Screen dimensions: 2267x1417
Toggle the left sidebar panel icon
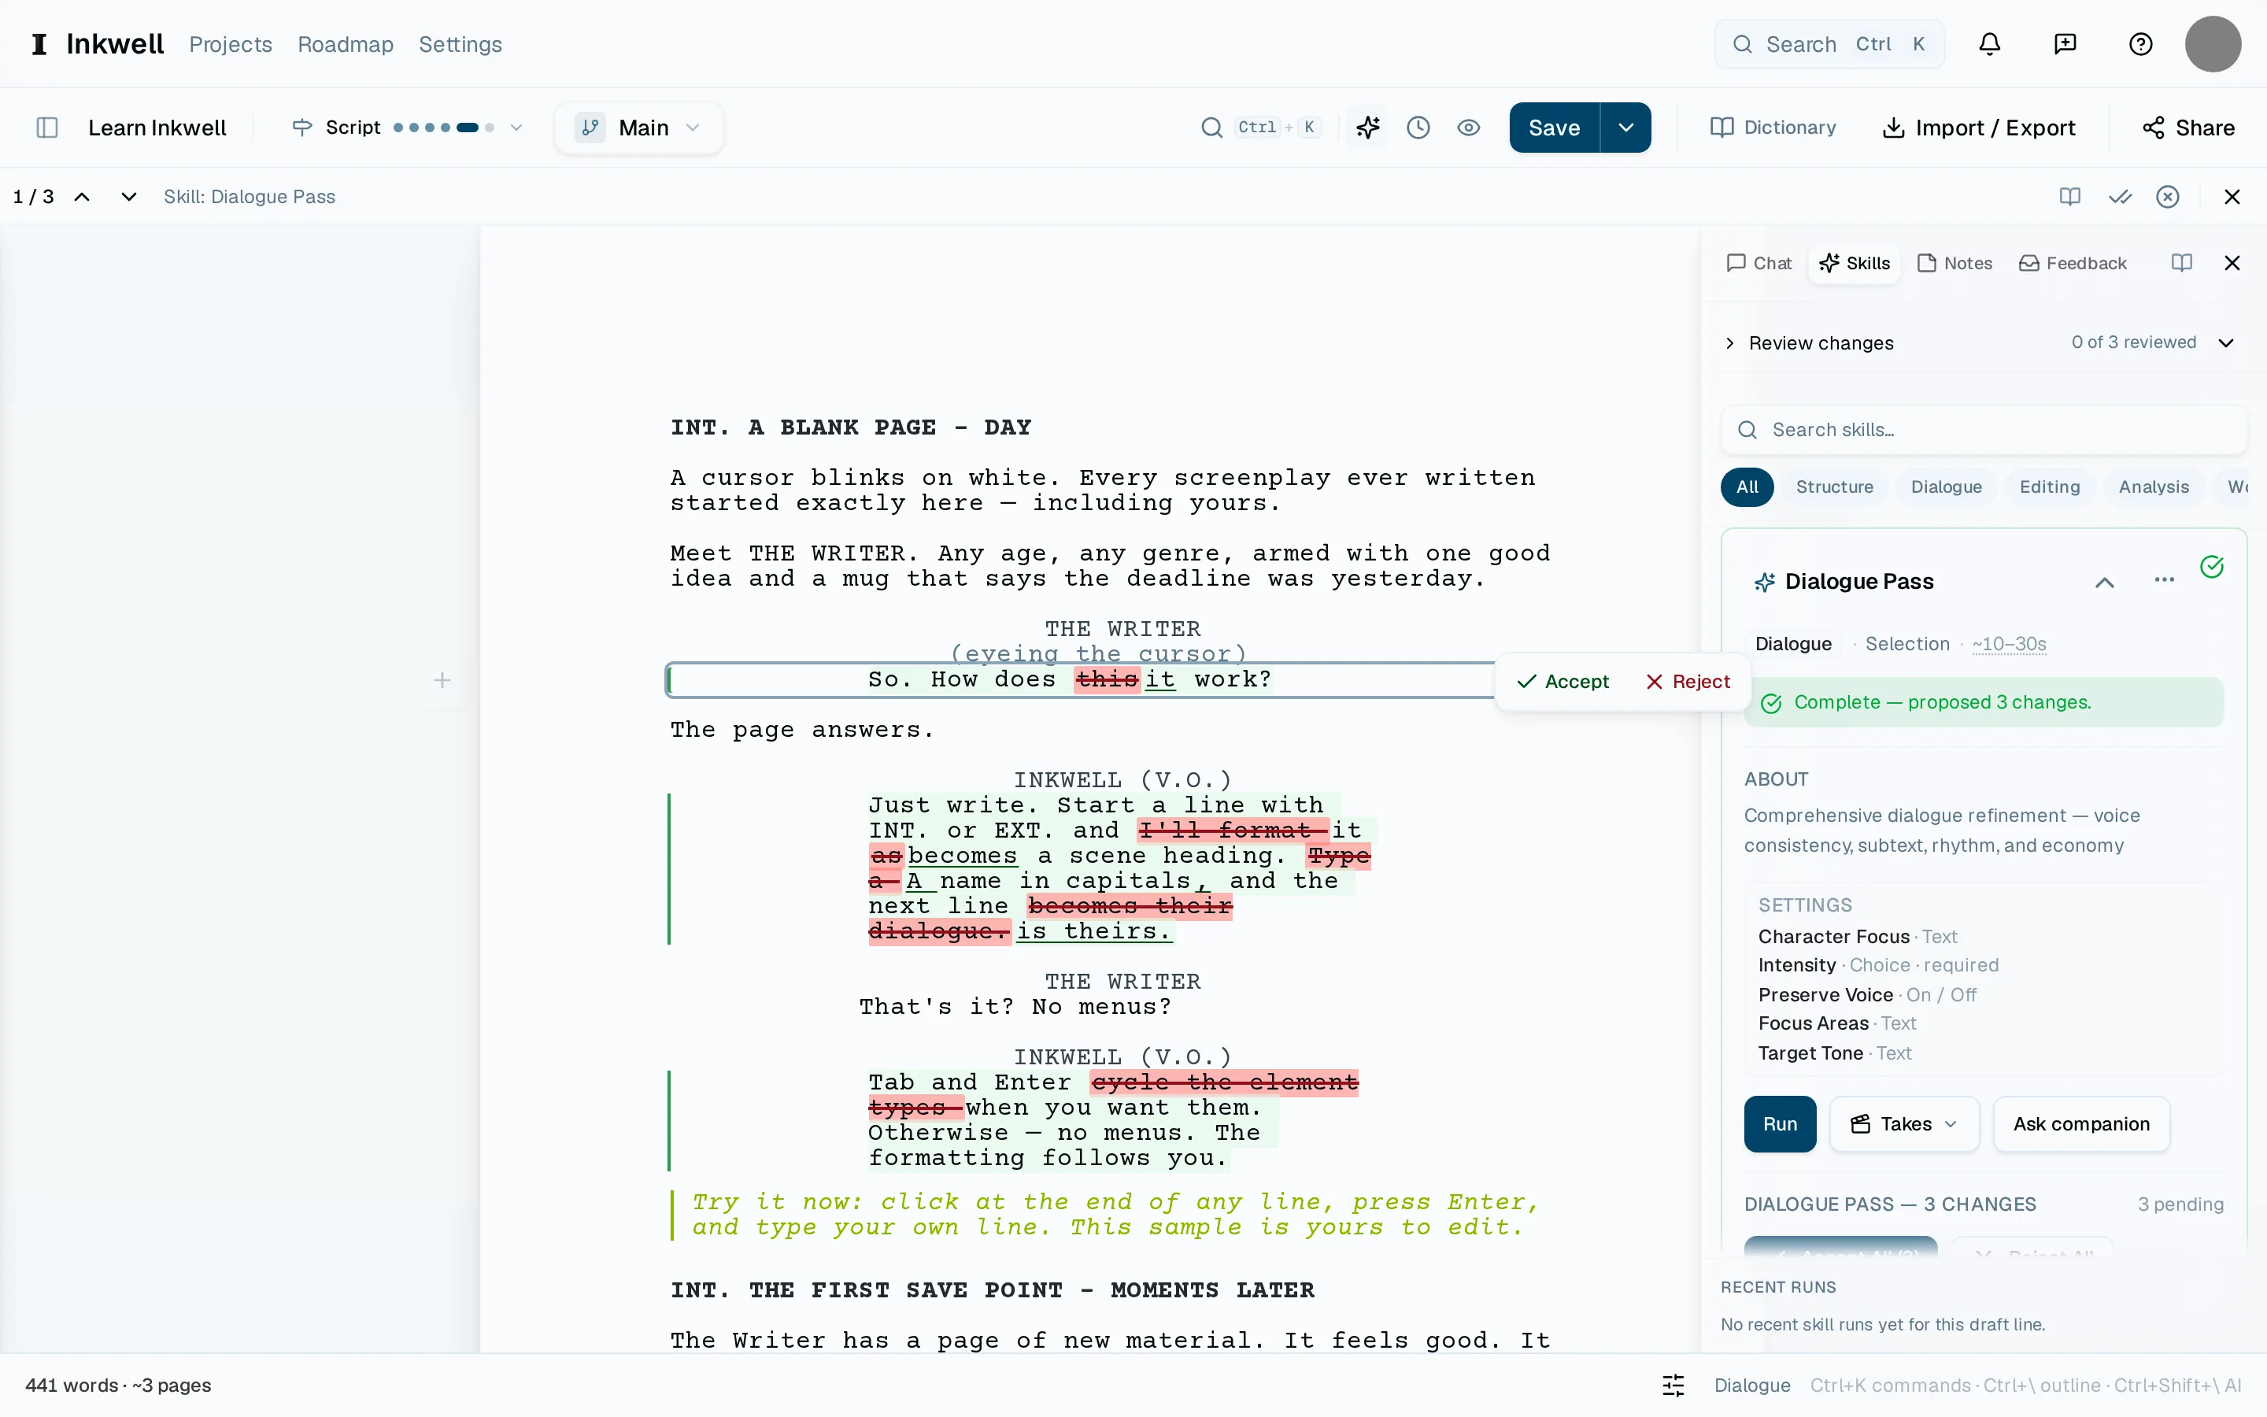(47, 128)
